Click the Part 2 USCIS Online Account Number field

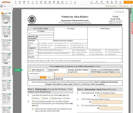tap(107, 102)
